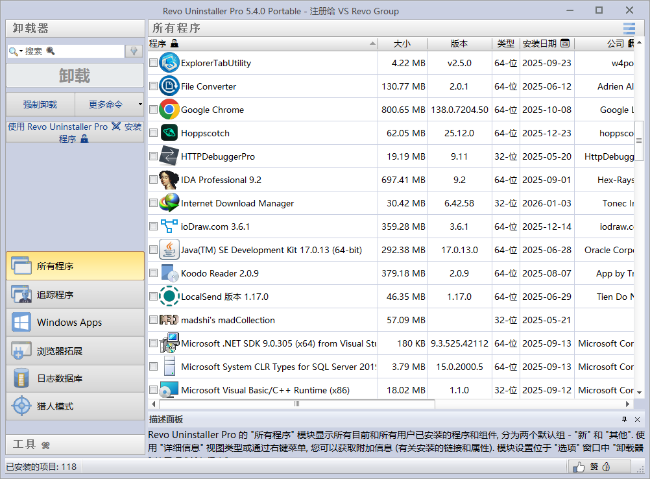Click the Uninstall button

click(74, 76)
